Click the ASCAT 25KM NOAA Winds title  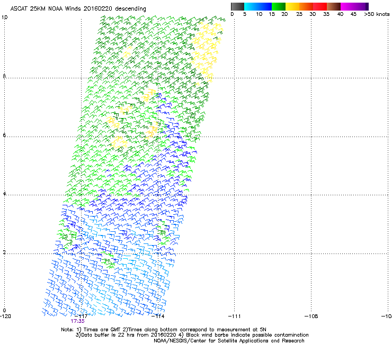(x=78, y=8)
